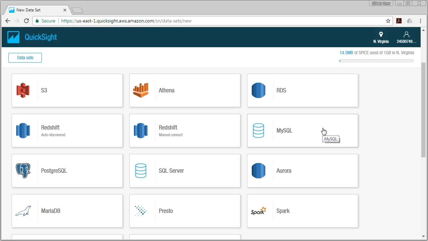This screenshot has width=428, height=241.
Task: Switch to the New Data Set tab
Action: tap(33, 10)
